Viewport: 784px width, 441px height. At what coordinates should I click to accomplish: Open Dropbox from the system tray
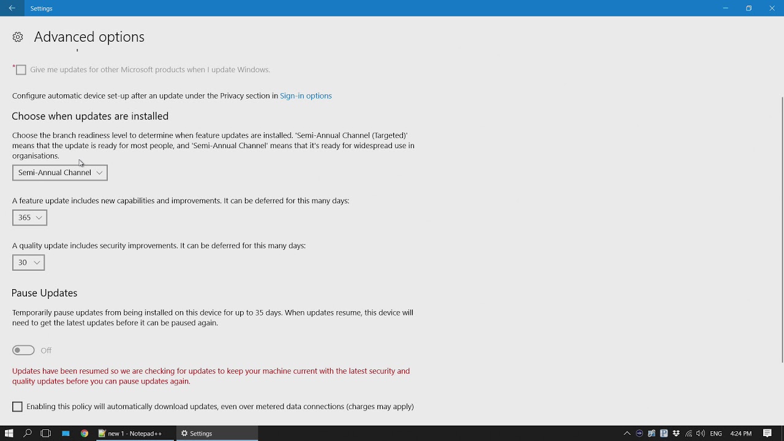pos(676,433)
